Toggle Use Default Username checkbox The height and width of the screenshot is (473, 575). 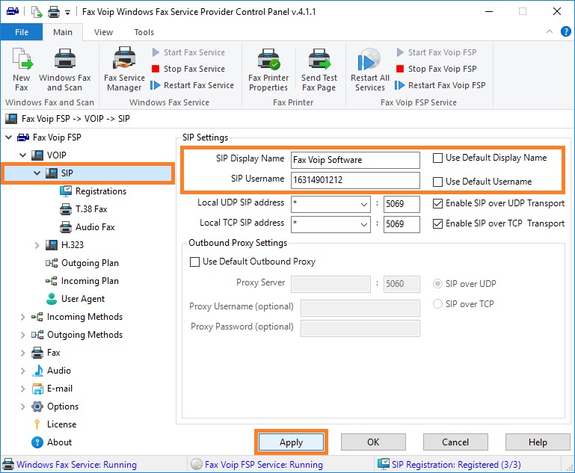click(x=437, y=182)
